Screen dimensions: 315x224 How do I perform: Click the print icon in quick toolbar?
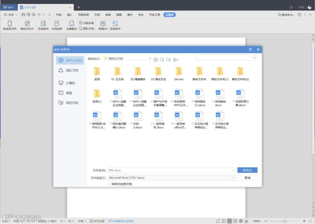28,15
